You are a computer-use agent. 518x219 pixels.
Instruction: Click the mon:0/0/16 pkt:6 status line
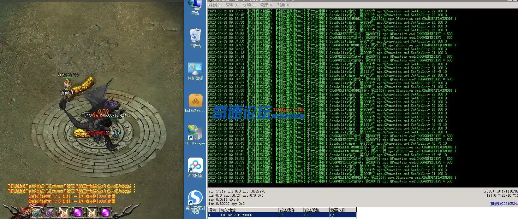tap(223, 199)
